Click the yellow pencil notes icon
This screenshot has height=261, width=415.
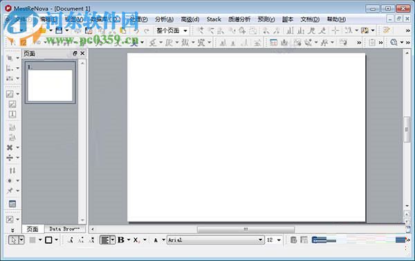tap(387, 30)
